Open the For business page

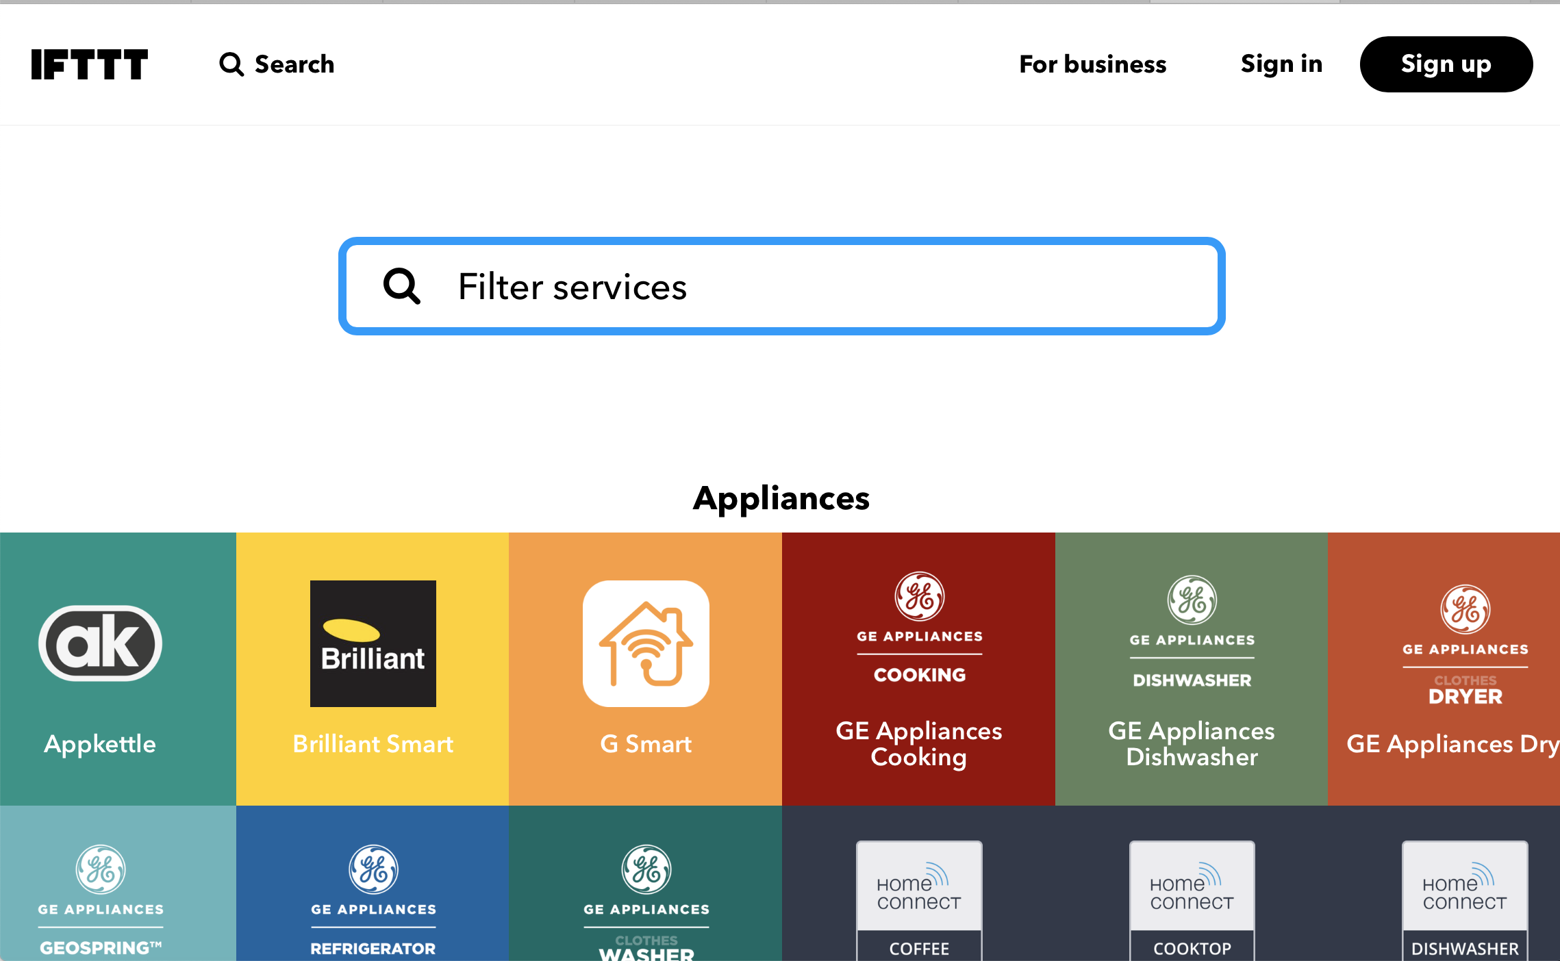pos(1092,64)
